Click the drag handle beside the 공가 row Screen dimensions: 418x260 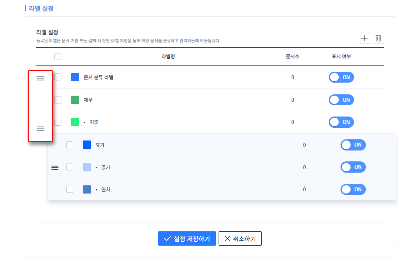[x=55, y=168]
